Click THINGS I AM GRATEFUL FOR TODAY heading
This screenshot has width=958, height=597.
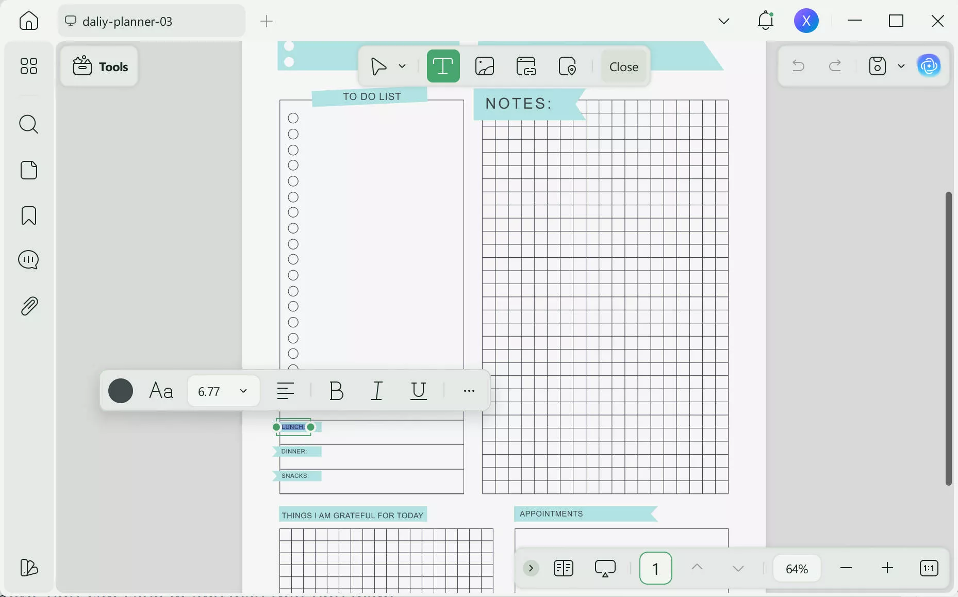coord(353,515)
